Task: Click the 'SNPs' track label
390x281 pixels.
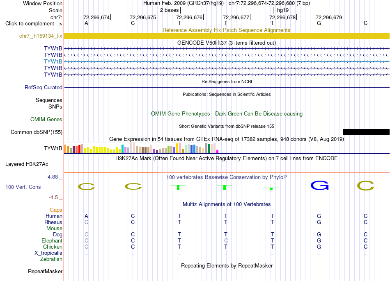Action: point(55,107)
